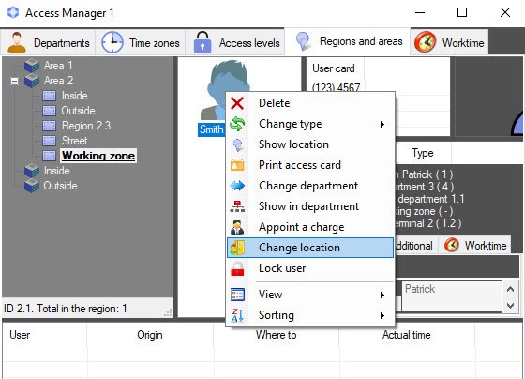The width and height of the screenshot is (525, 379).
Task: Open the Time zones tab
Action: (141, 42)
